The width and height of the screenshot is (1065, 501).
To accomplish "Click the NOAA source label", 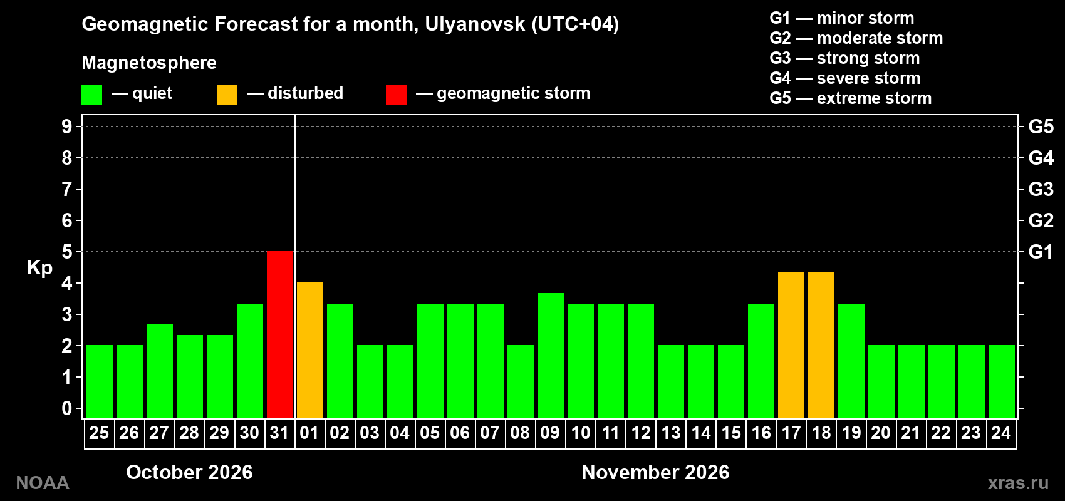I will click(43, 483).
